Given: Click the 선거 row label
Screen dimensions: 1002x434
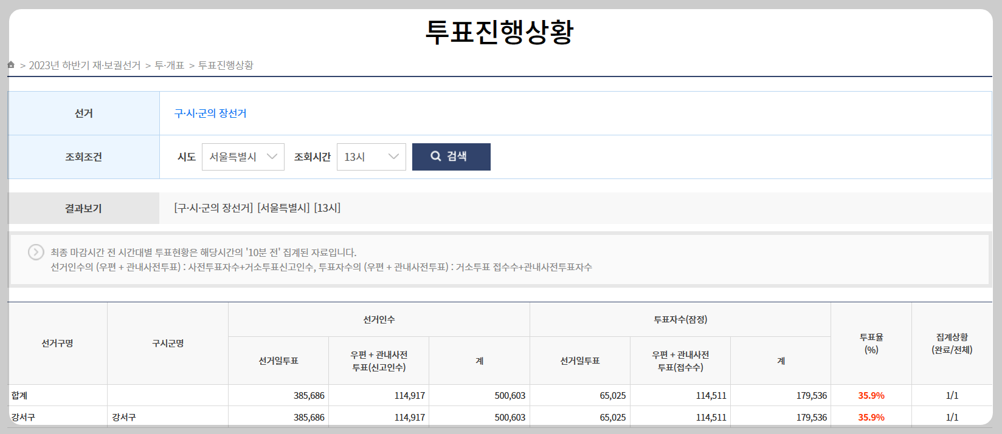Looking at the screenshot, I should [84, 114].
